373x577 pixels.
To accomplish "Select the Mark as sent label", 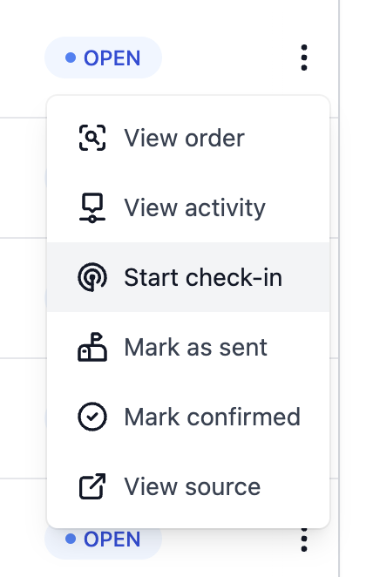I will click(196, 347).
